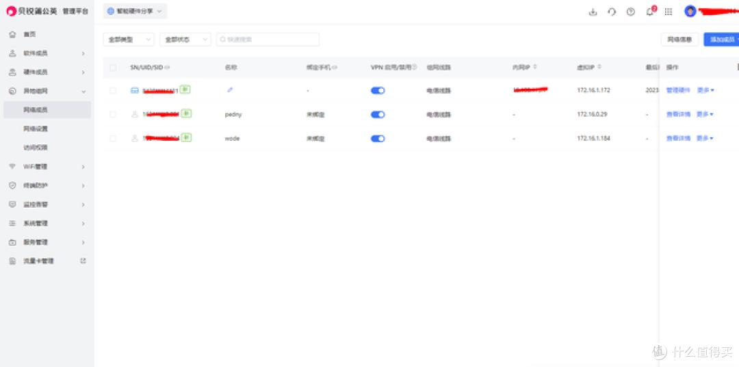Click the 快速搜索 search field
Viewport: 739px width, 367px height.
tap(268, 40)
